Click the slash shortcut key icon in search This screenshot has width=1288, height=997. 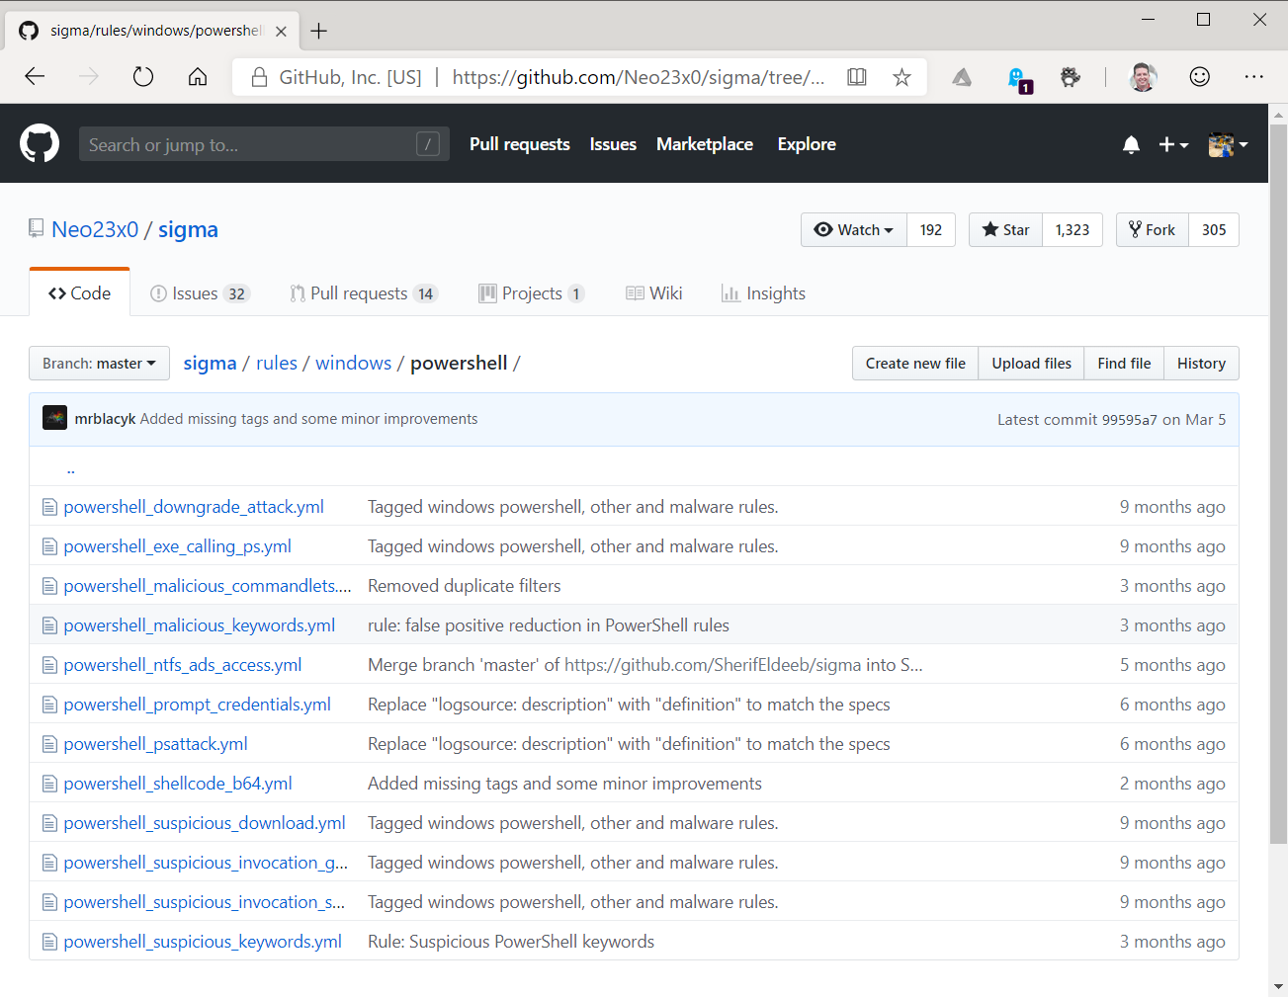(x=428, y=144)
